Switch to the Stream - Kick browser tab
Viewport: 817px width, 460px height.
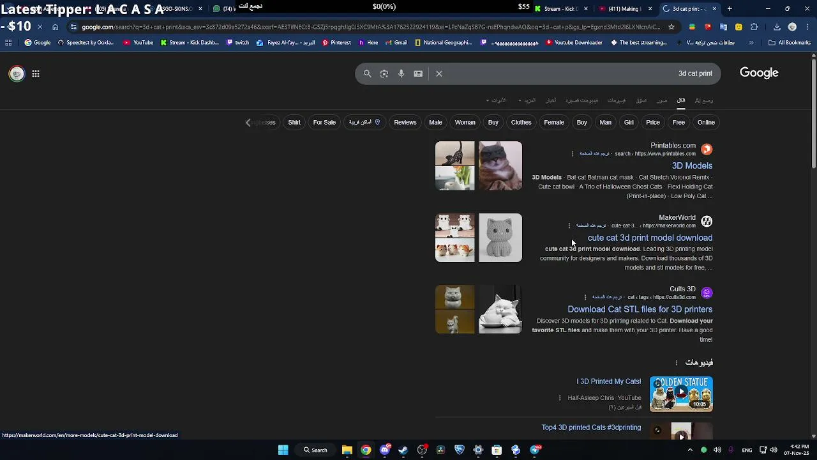[x=562, y=9]
